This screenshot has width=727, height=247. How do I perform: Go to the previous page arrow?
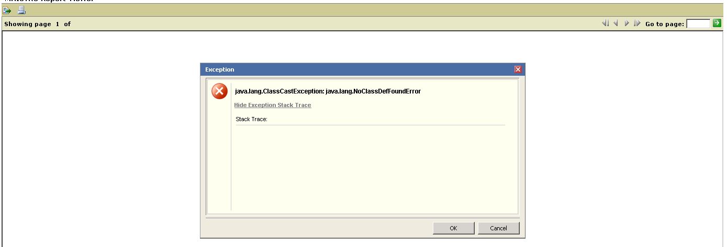click(x=616, y=23)
